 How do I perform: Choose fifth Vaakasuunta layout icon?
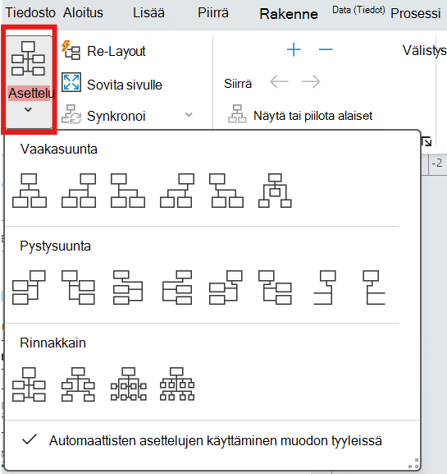(x=226, y=191)
